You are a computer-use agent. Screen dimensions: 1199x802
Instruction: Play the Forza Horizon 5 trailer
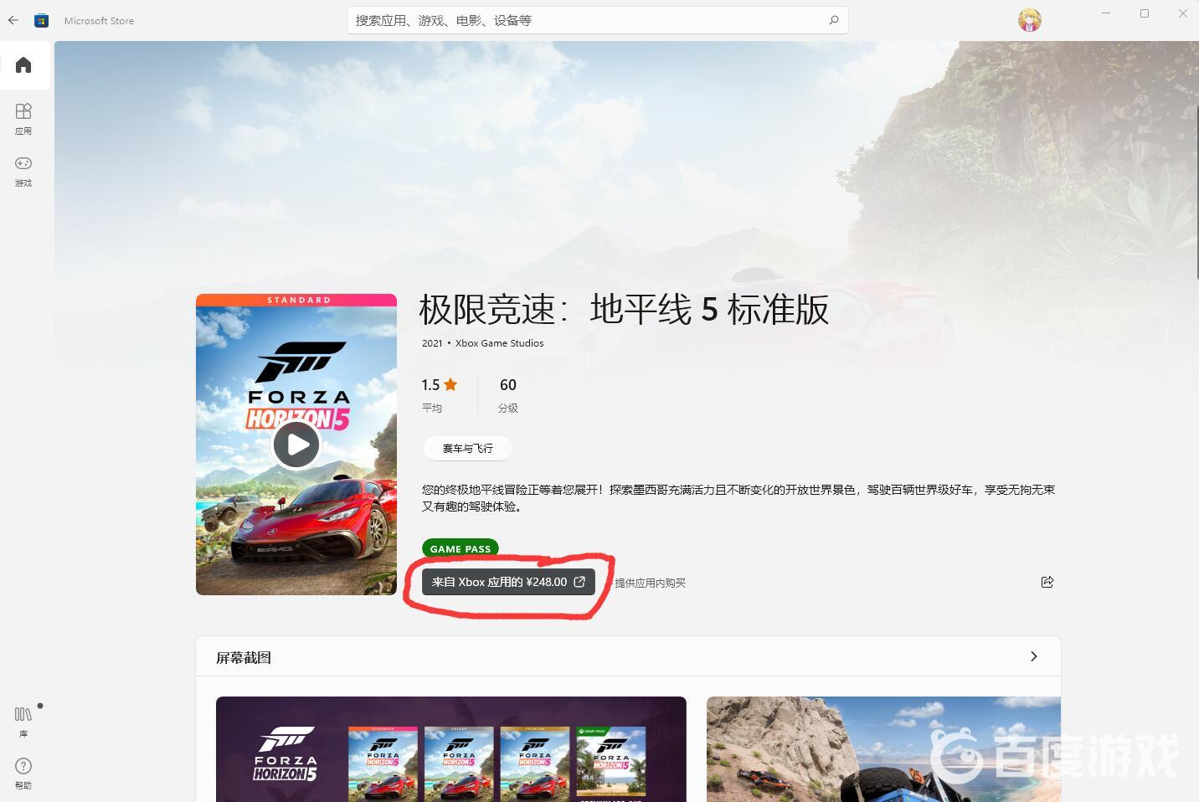pos(296,445)
